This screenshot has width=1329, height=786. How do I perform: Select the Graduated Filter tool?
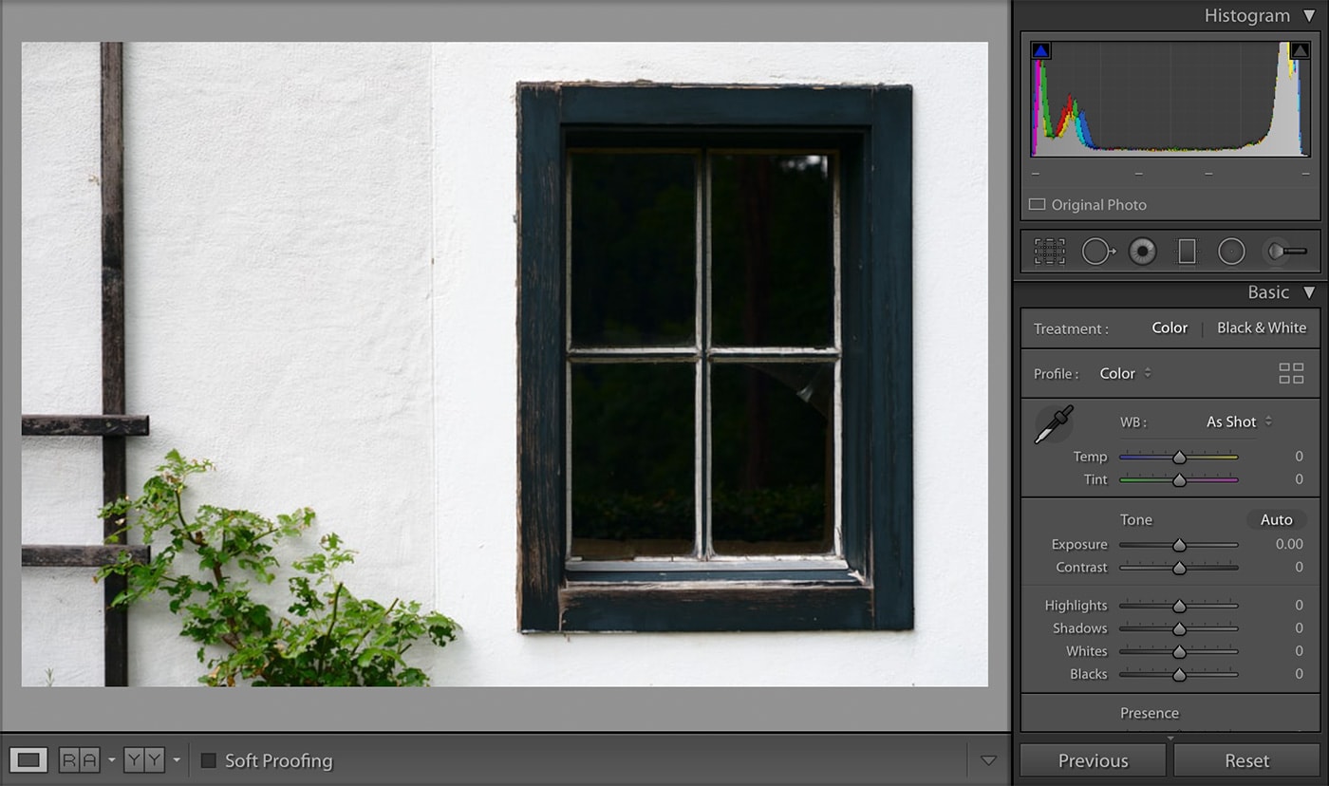click(x=1187, y=252)
